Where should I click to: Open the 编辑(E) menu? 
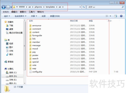(14, 12)
